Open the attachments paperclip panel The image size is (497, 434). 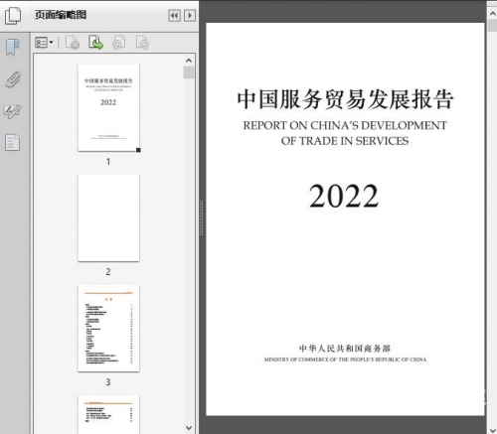click(13, 79)
